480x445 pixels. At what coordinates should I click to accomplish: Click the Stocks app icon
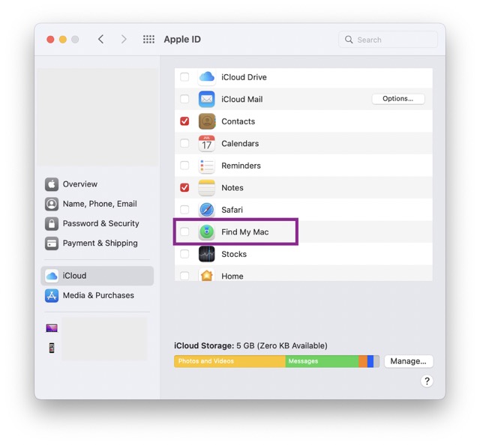206,254
